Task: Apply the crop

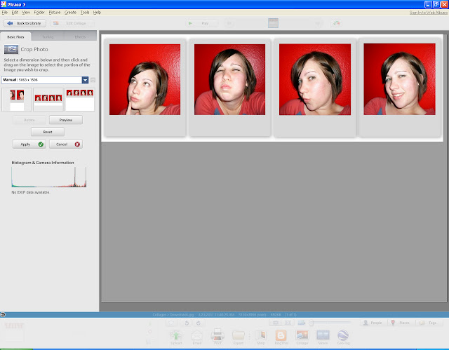Action: pyautogui.click(x=29, y=144)
